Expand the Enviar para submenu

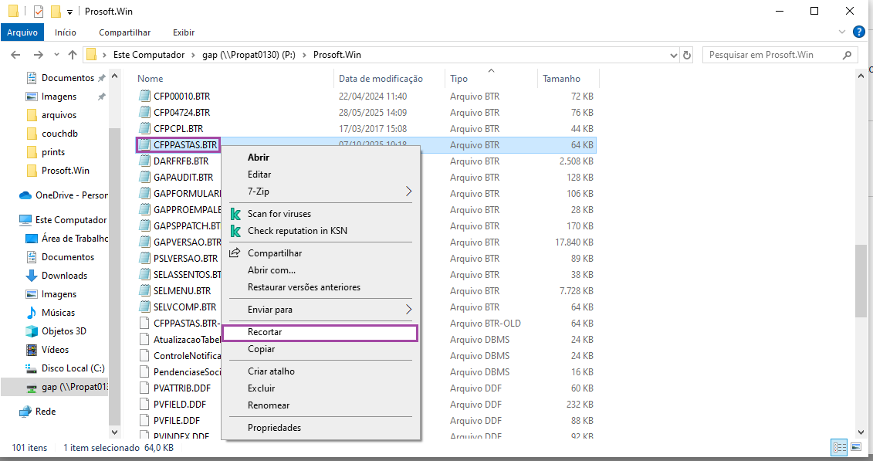[x=408, y=310]
